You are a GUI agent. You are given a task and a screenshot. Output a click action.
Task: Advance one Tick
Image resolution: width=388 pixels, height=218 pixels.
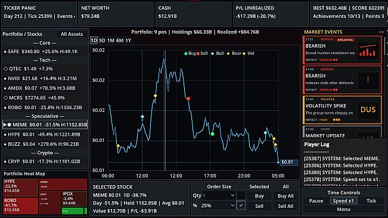[x=371, y=201]
